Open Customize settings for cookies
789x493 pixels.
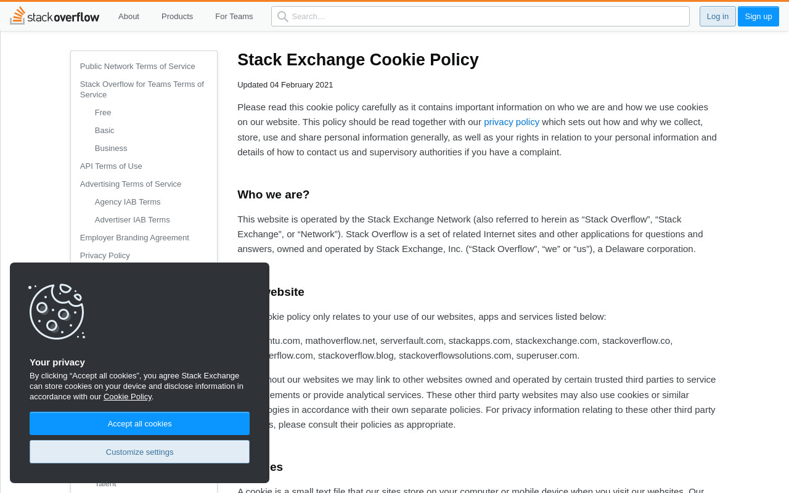tap(139, 452)
